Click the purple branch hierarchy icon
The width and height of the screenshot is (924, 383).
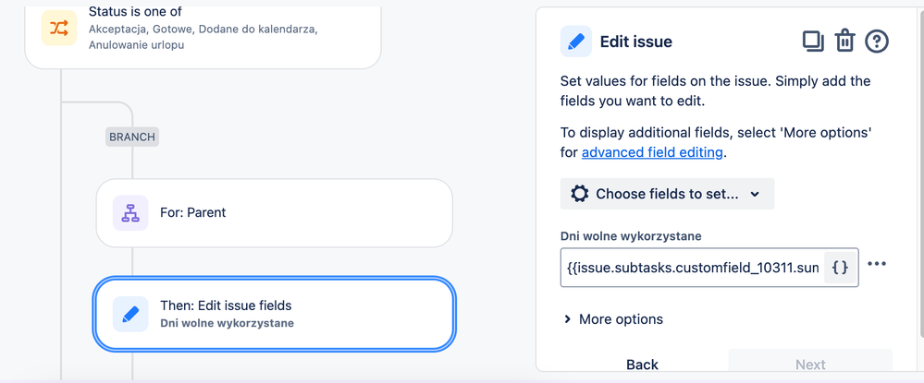[x=130, y=213]
